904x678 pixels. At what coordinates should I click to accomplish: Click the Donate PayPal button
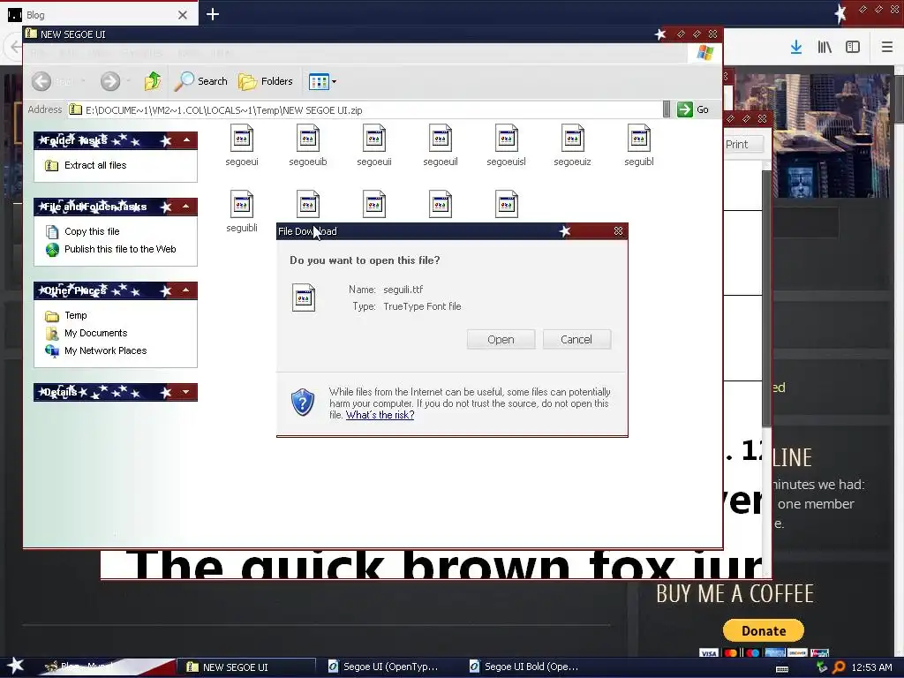(764, 630)
